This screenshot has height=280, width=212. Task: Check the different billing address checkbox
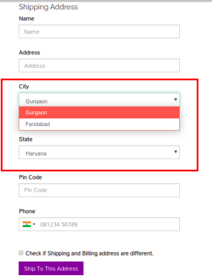[x=21, y=253]
